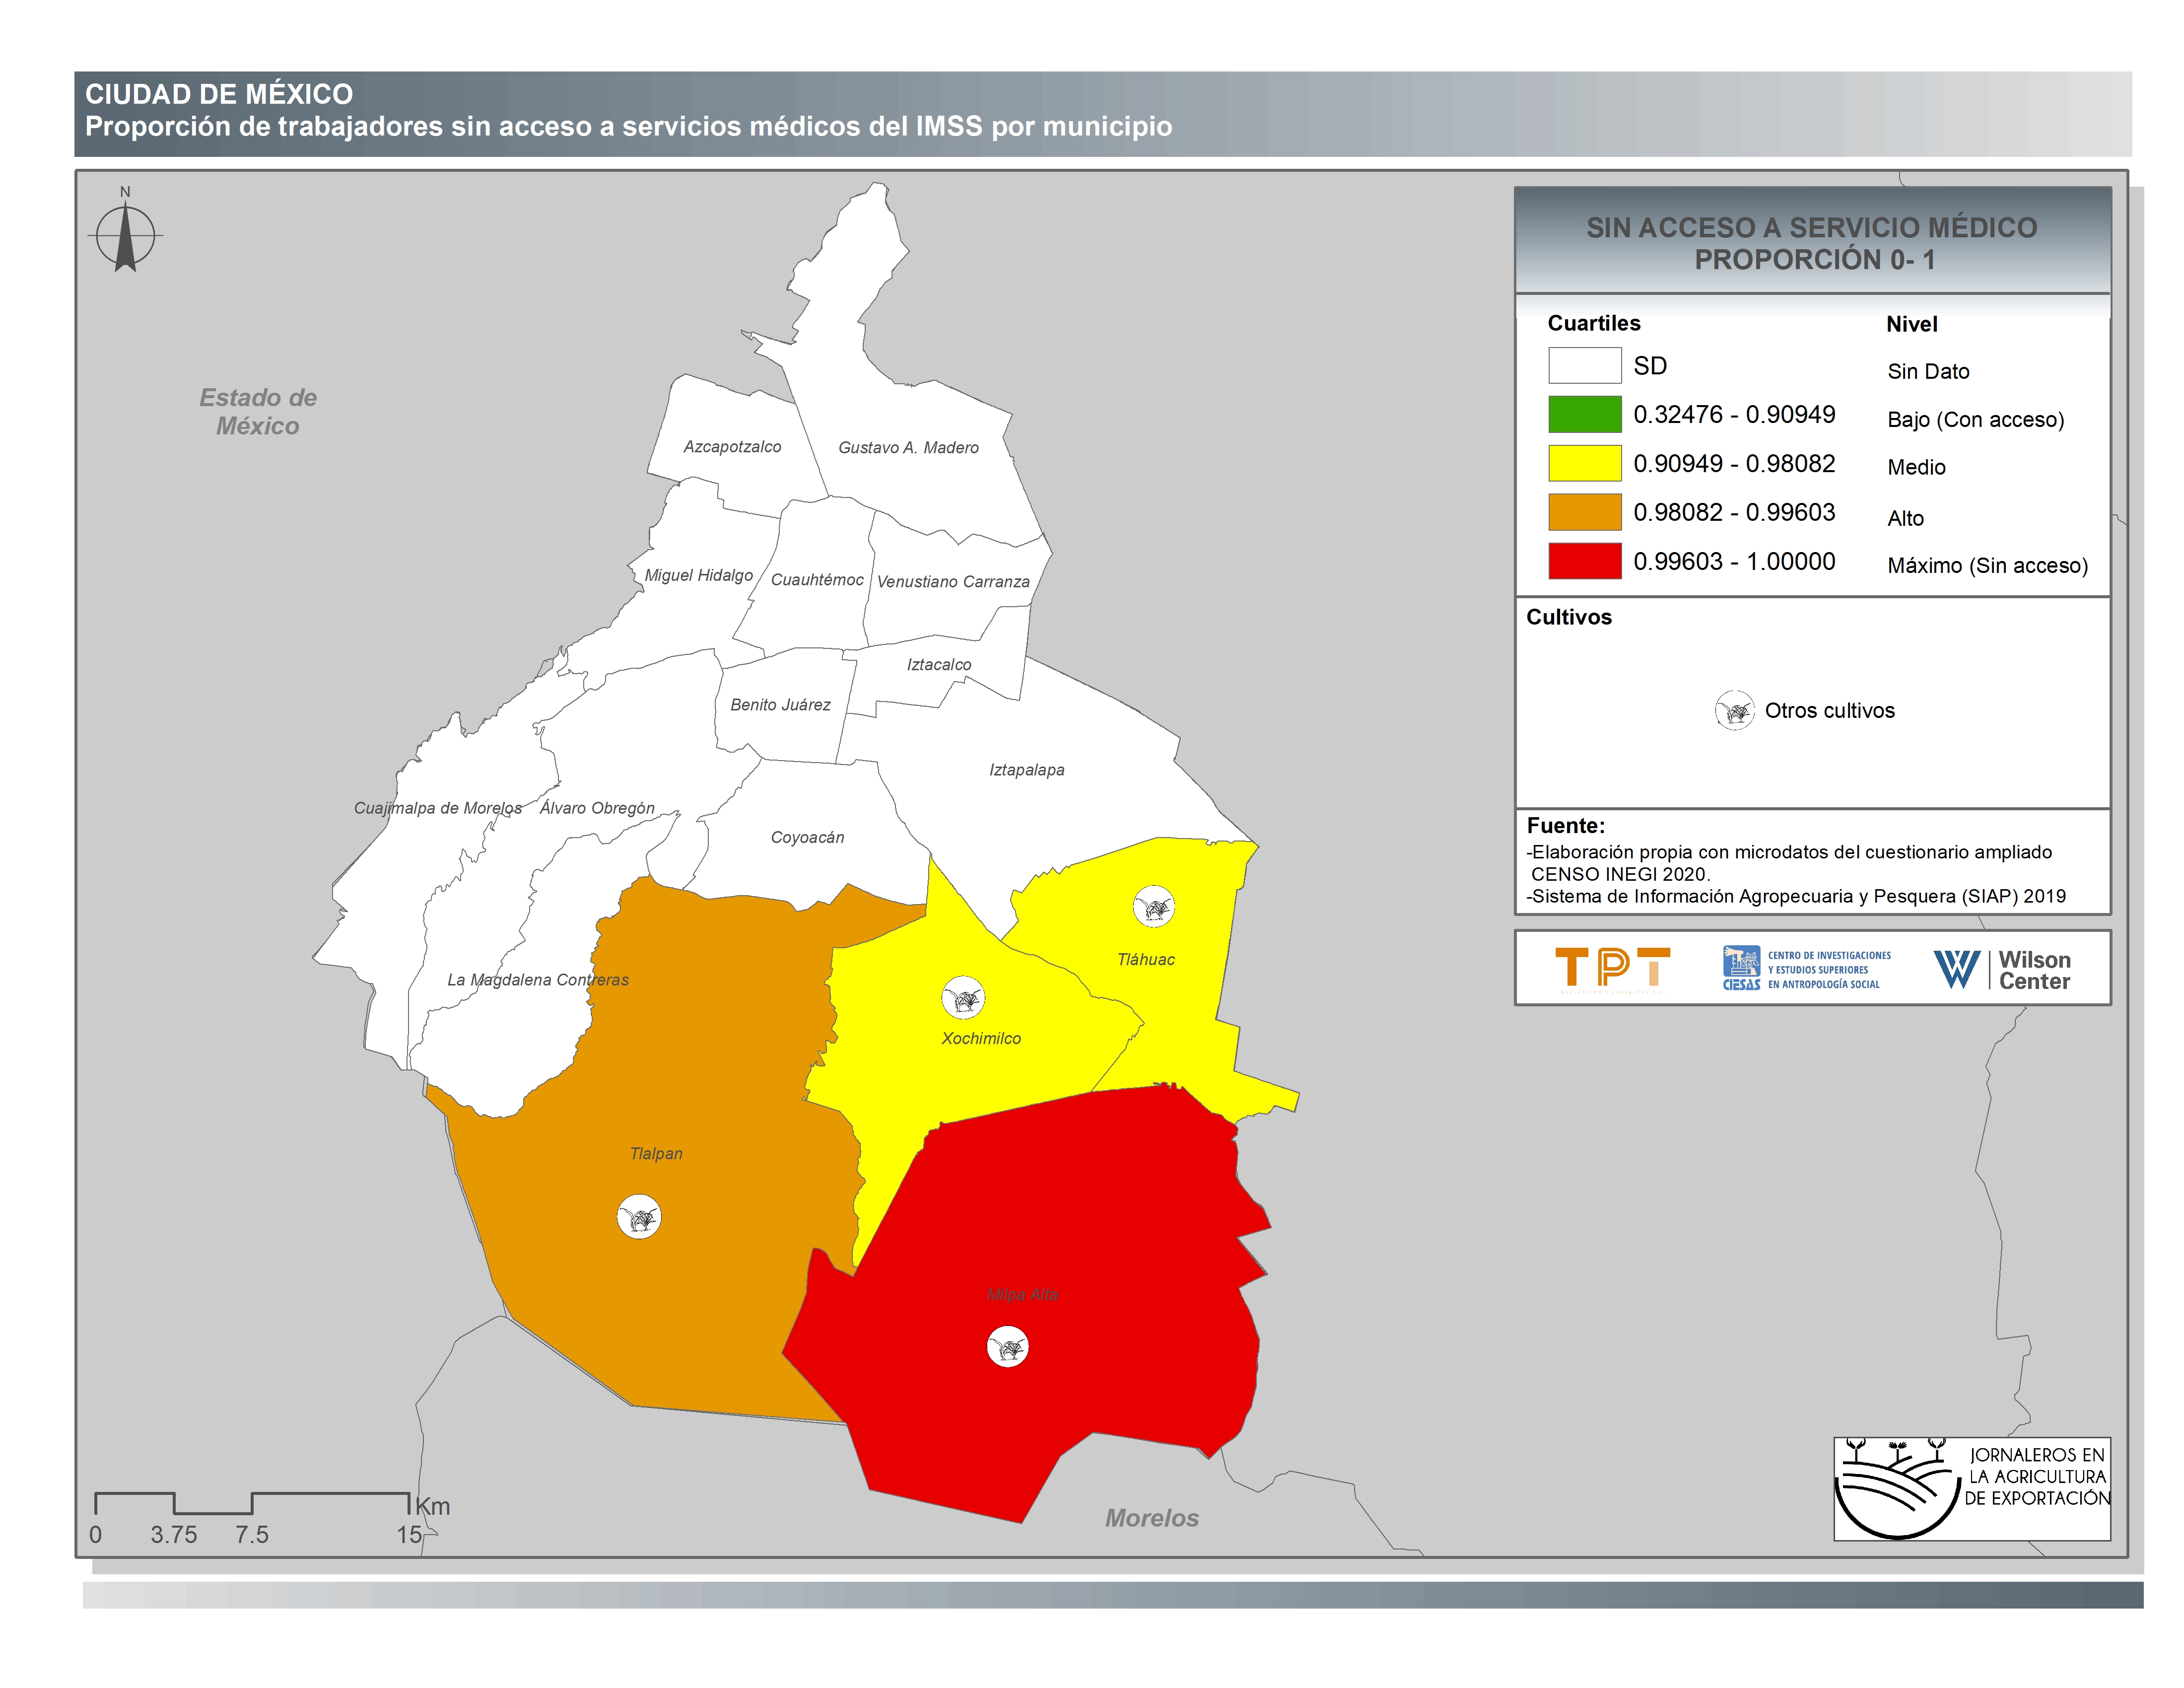Click the Wilson Center logo
This screenshot has height=1688, width=2184.
pyautogui.click(x=2001, y=969)
